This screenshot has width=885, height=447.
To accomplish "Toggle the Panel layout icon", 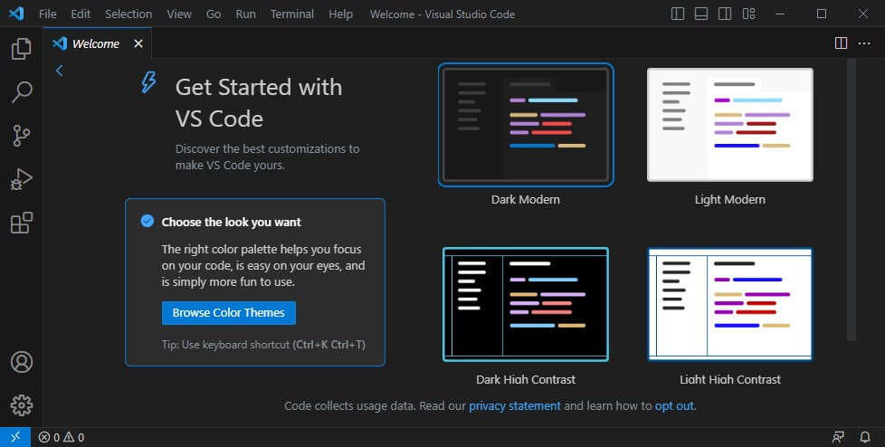I will point(701,14).
